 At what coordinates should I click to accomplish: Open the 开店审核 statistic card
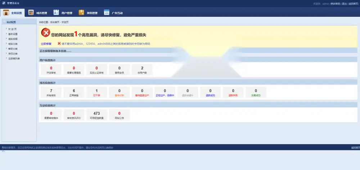point(51,70)
